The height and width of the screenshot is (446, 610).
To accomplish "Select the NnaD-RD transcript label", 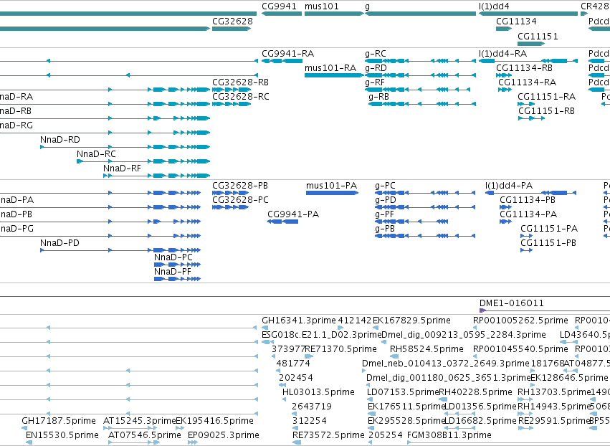I will click(x=60, y=139).
